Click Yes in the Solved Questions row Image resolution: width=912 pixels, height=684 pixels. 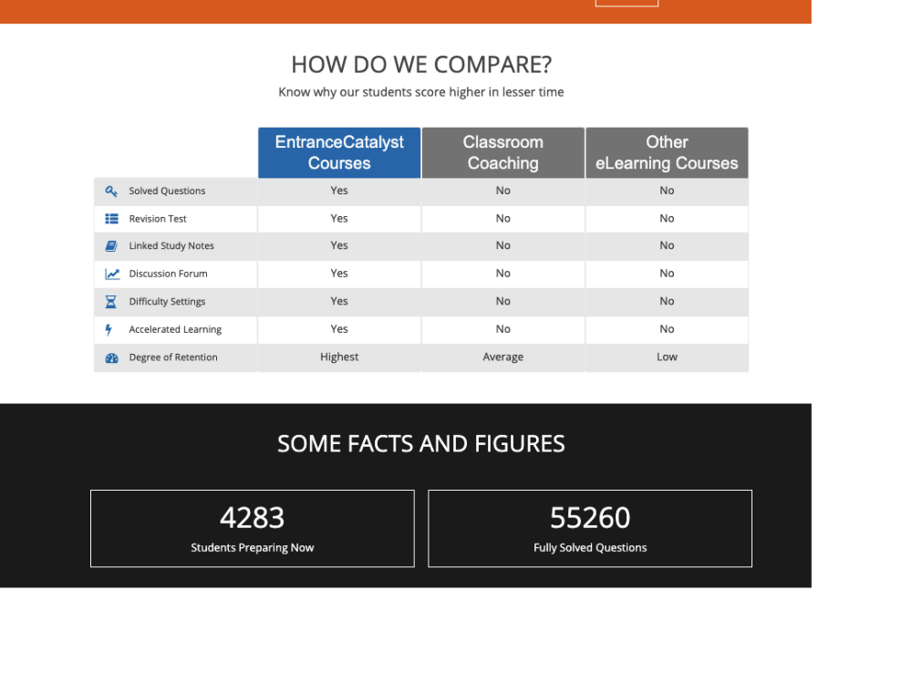click(x=339, y=191)
